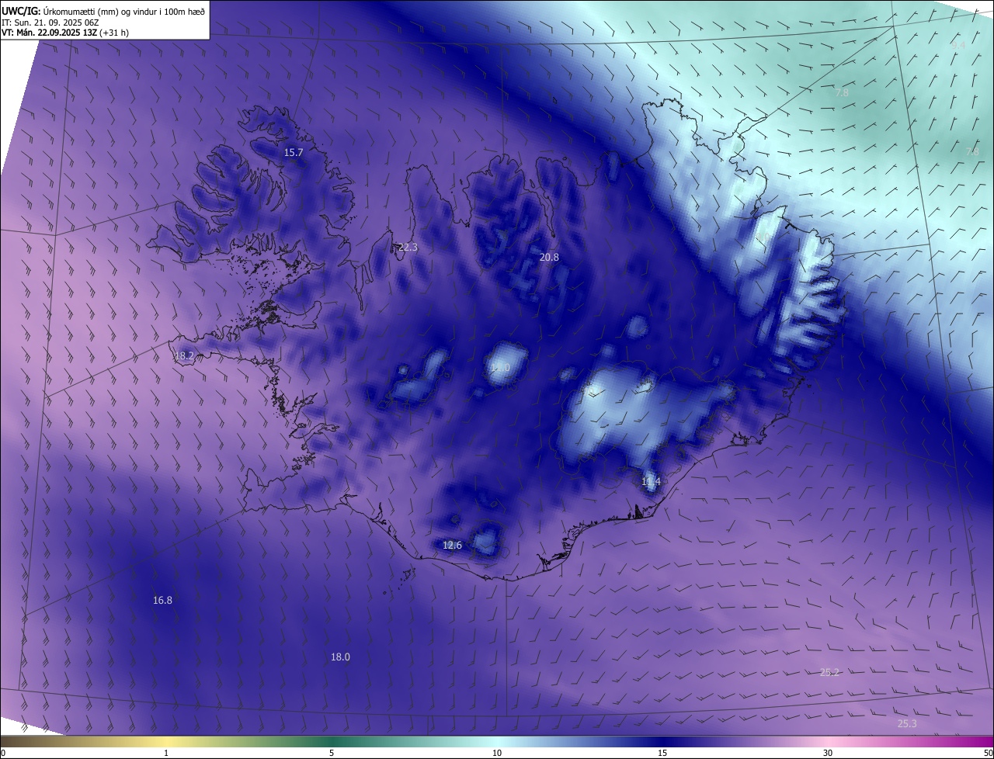994x759 pixels.
Task: Click the '1' tick on the color scale
Action: point(166,753)
